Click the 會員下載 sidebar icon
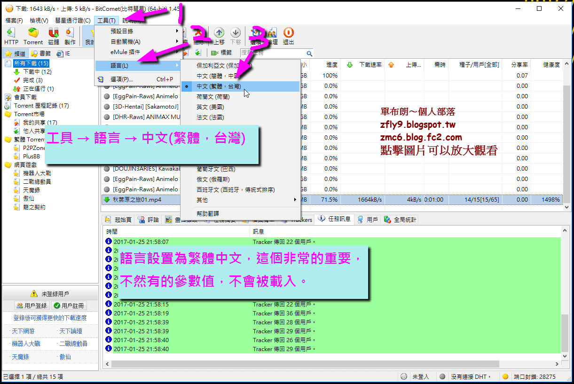This screenshot has width=574, height=384. point(8,97)
